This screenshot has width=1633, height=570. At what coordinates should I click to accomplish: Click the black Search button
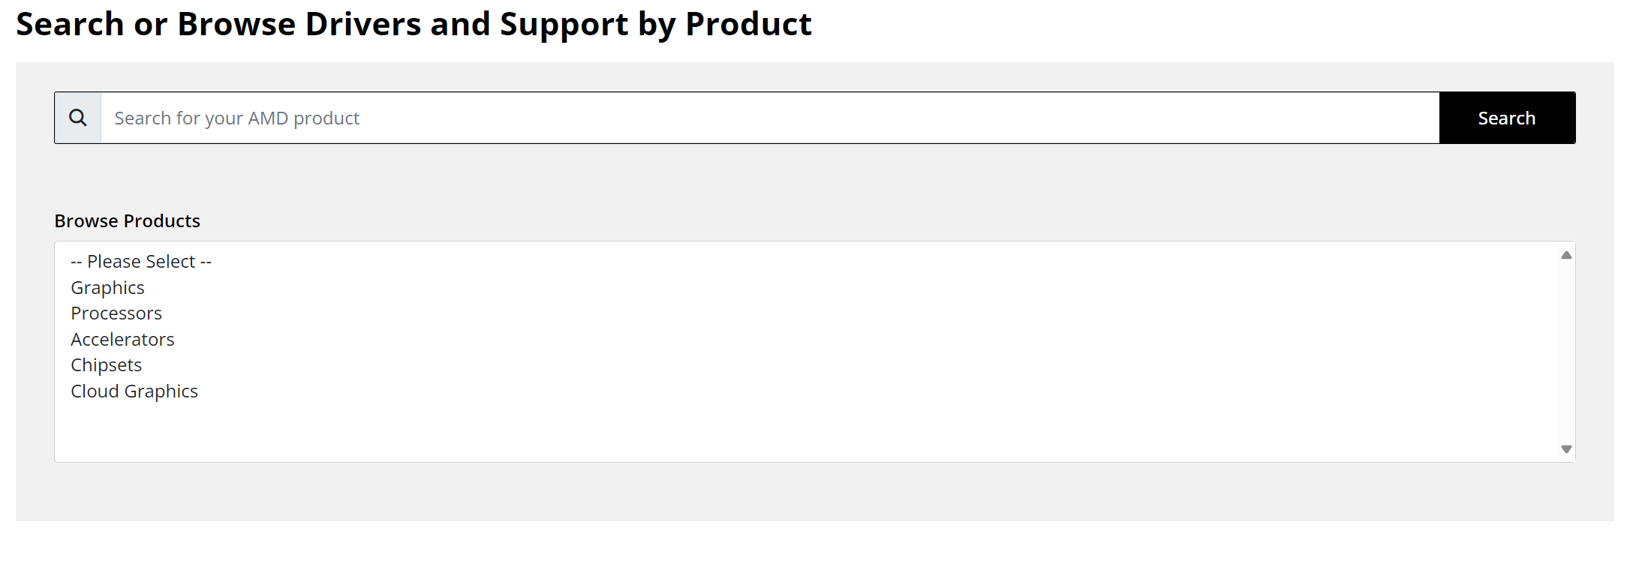coord(1507,118)
